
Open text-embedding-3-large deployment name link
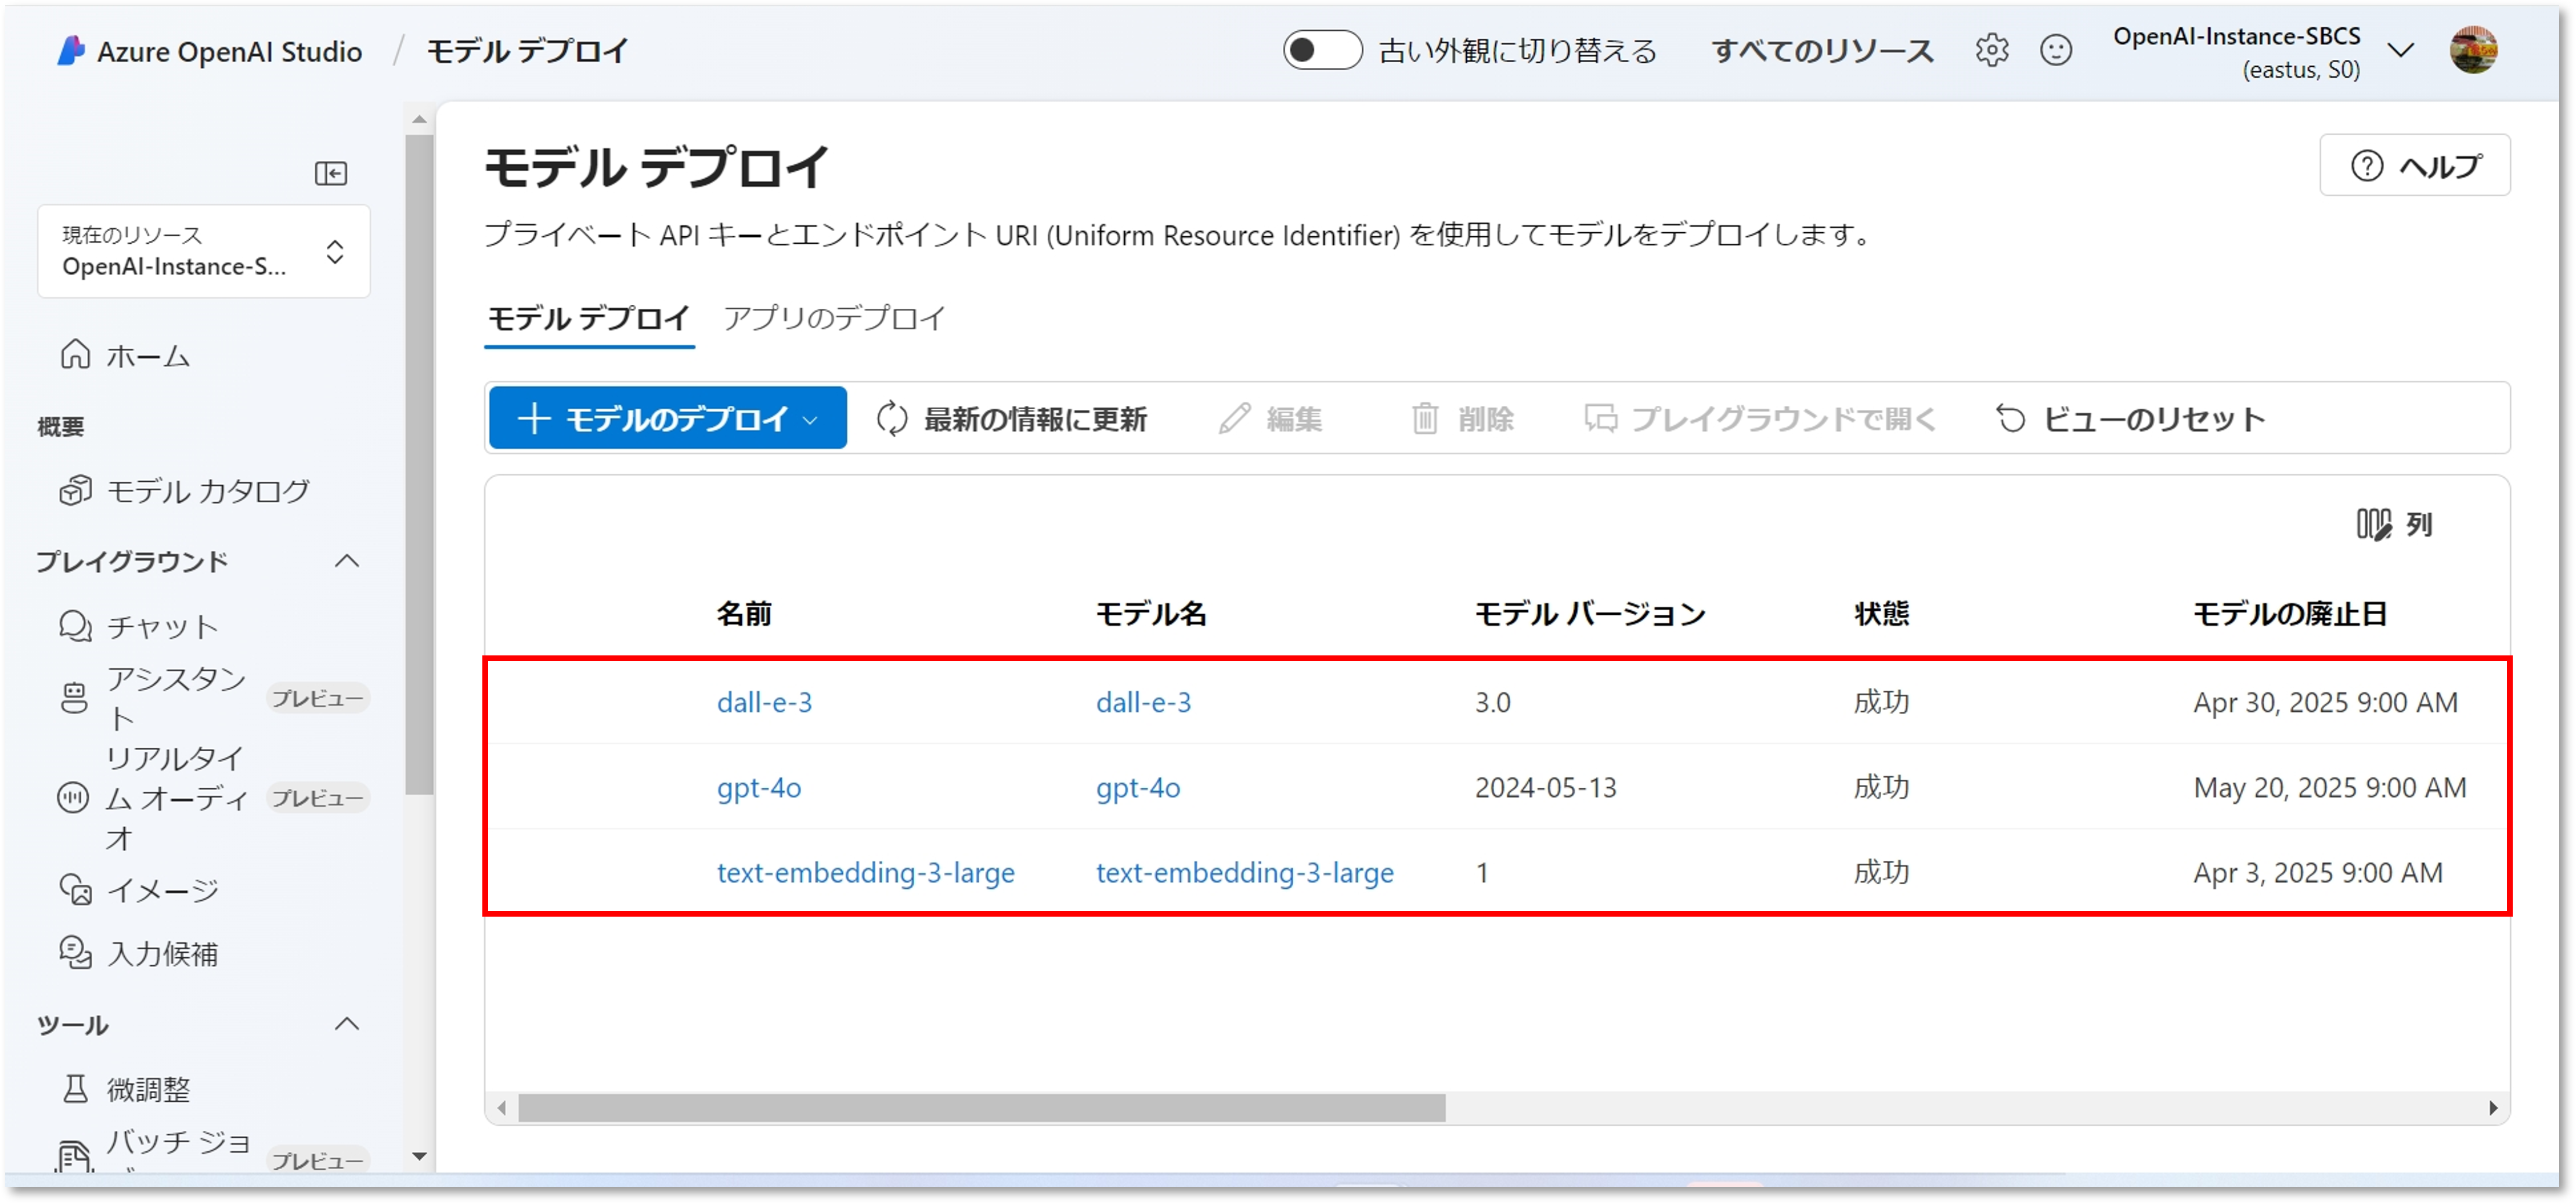[865, 873]
